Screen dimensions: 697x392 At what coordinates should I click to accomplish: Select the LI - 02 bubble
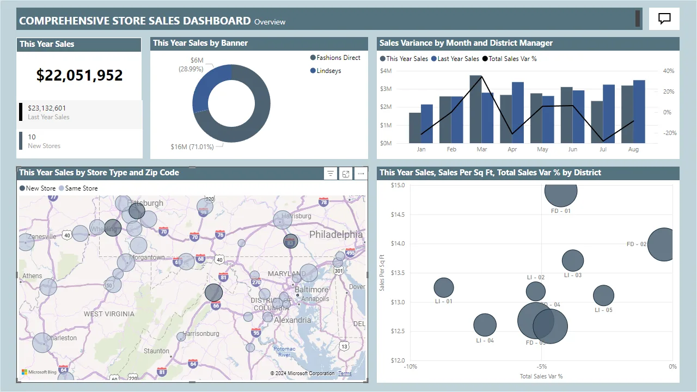click(536, 291)
